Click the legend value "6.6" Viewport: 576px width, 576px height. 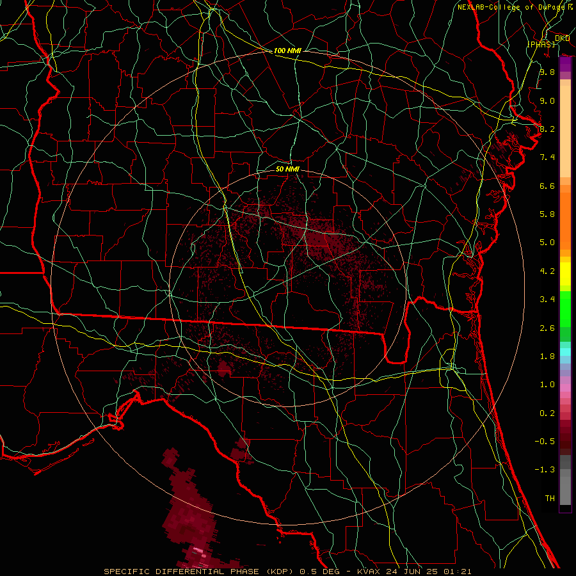547,186
